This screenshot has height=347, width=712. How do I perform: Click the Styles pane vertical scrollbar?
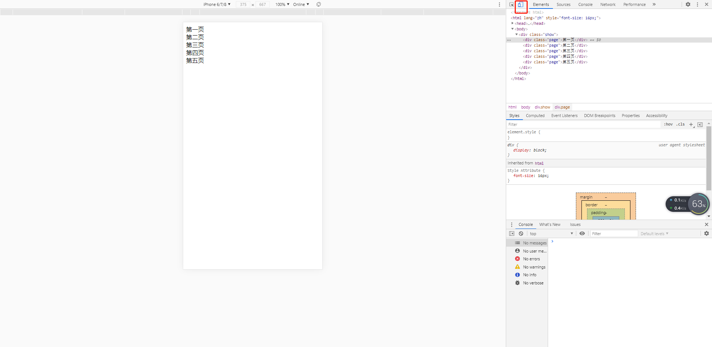[x=709, y=159]
